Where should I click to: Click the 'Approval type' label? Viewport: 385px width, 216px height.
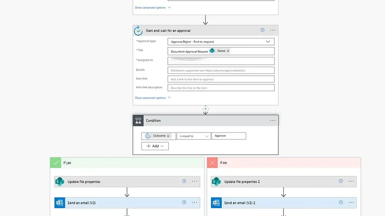coord(146,41)
